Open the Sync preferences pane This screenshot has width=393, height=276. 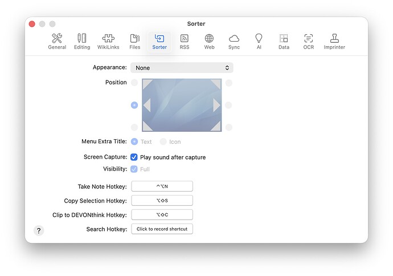[234, 42]
